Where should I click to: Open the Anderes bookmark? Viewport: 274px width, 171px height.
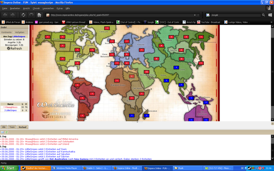[x=27, y=22]
